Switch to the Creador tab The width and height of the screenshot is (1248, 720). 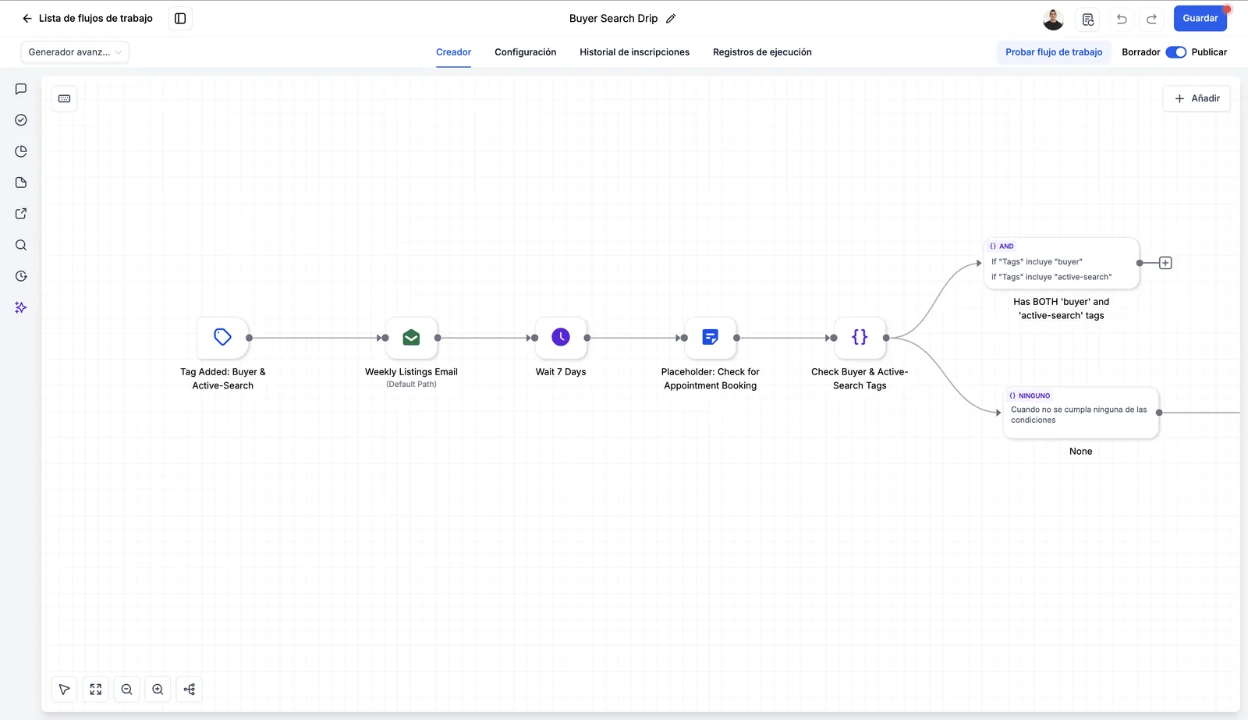coord(453,52)
